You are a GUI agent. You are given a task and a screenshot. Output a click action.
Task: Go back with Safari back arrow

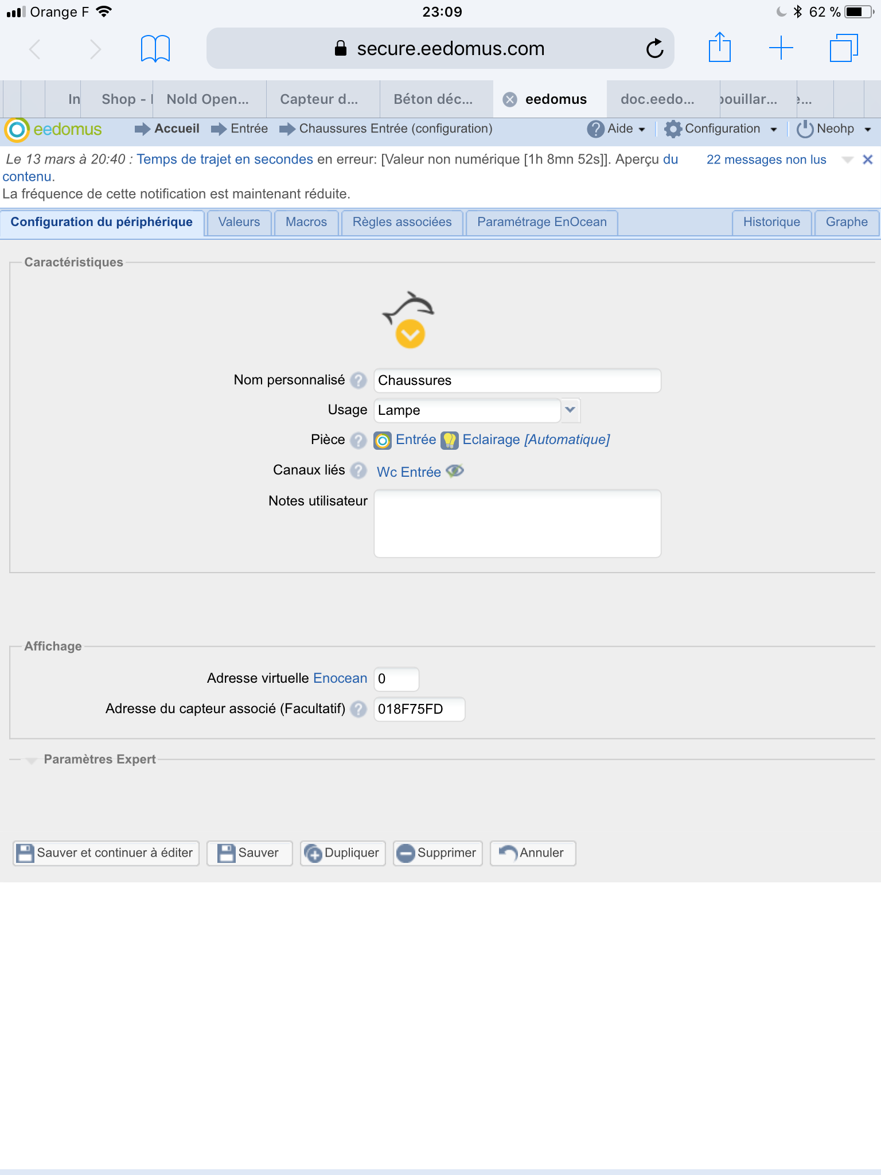tap(35, 49)
